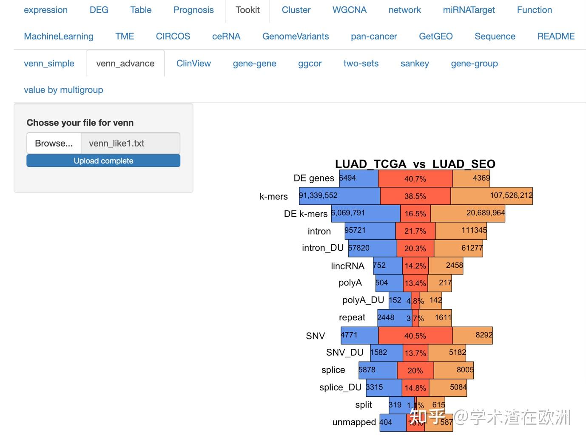This screenshot has height=441, width=586.
Task: Switch to the CIRCOS tab
Action: click(x=173, y=37)
